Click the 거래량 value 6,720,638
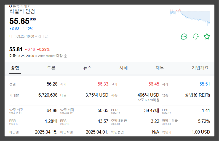 tap(48, 95)
